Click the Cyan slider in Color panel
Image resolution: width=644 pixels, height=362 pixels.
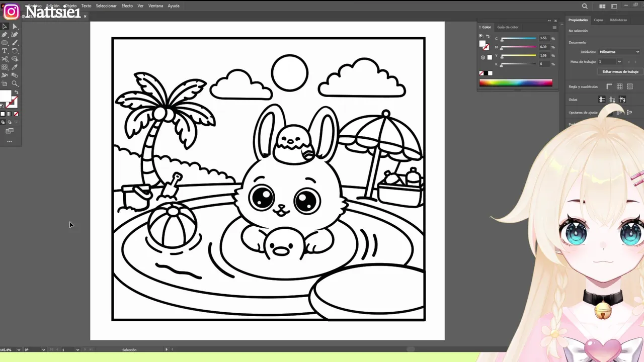click(x=519, y=39)
